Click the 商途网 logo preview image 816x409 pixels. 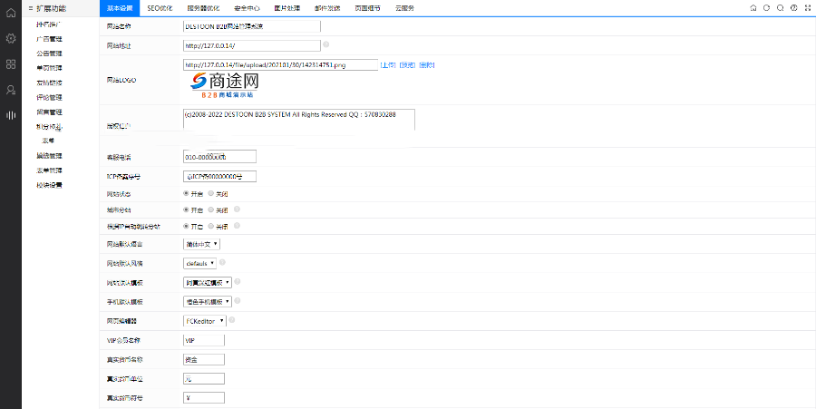[x=224, y=86]
